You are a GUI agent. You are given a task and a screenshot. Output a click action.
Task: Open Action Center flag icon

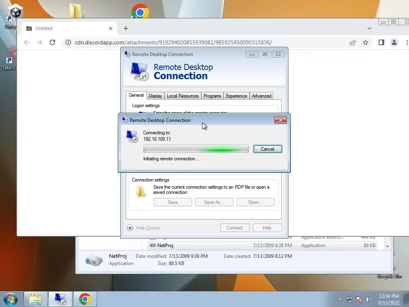(359, 299)
